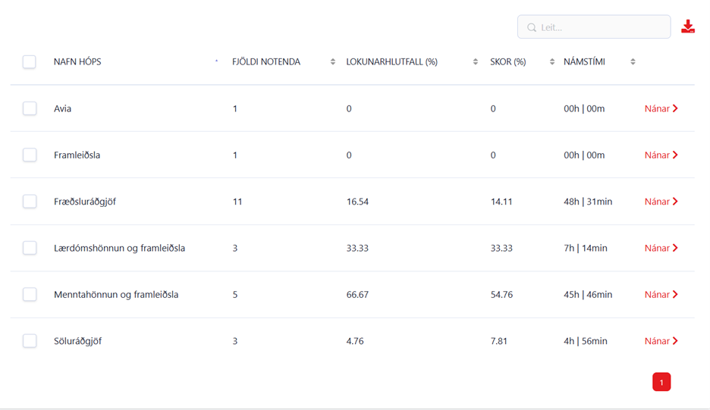Click chevron arrow in Avia row
The height and width of the screenshot is (410, 710).
(675, 108)
